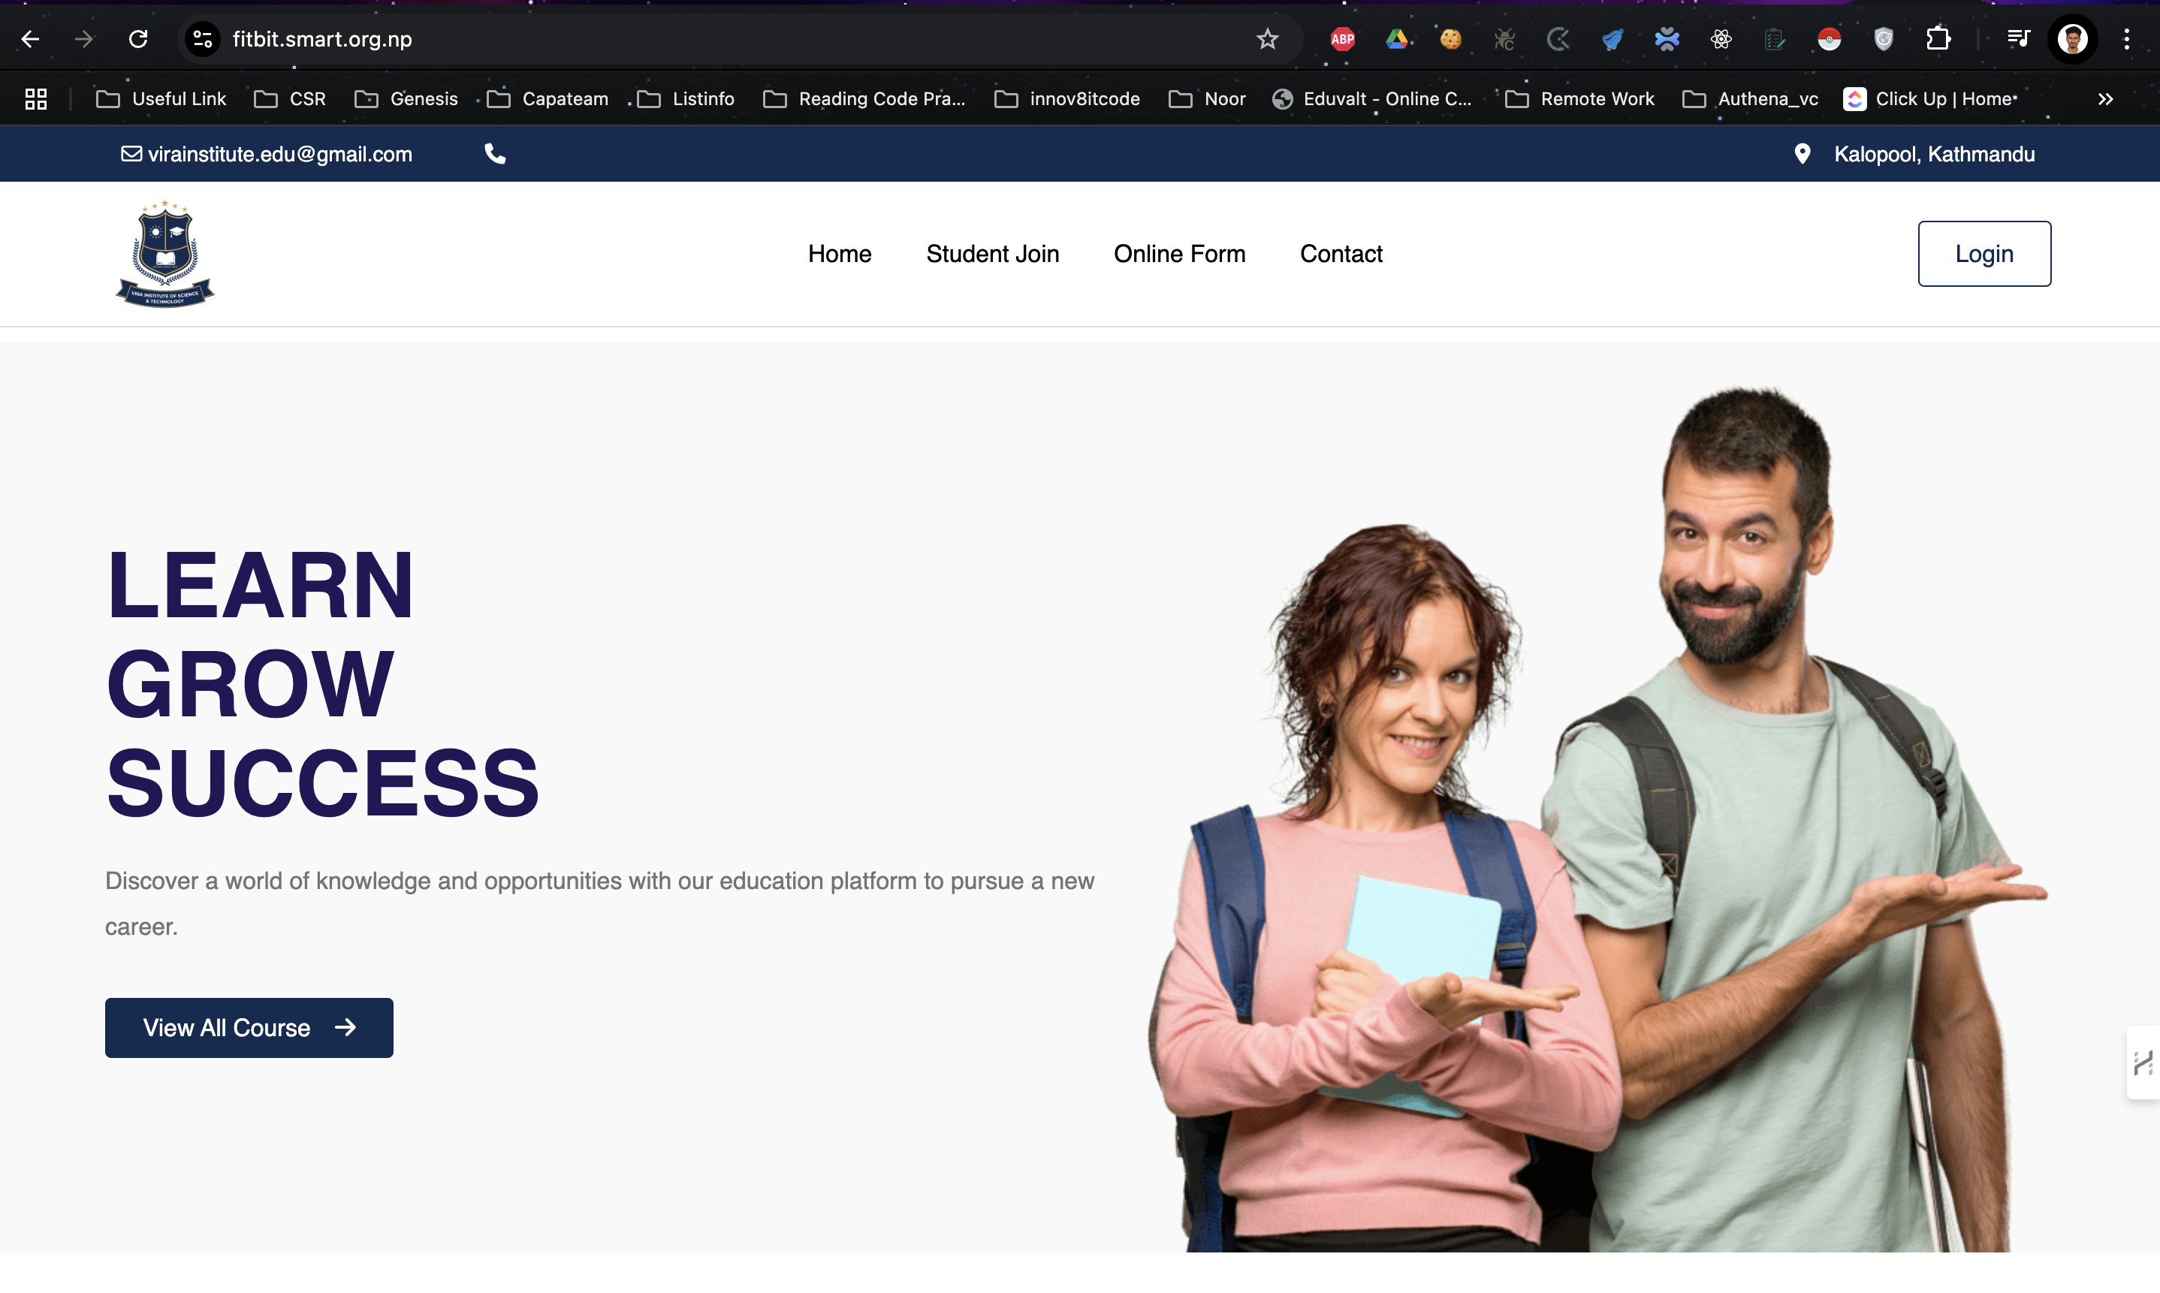Screen dimensions: 2160x1293
Task: Open the Useful Link bookmark folder
Action: coord(161,98)
